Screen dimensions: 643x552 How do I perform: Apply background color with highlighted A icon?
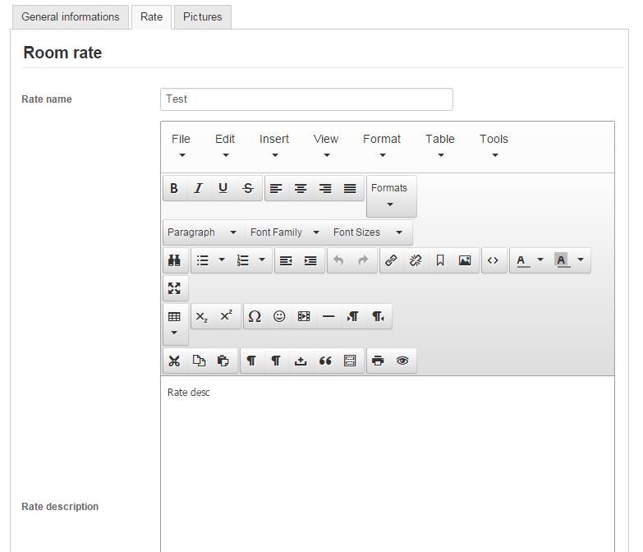tap(562, 260)
